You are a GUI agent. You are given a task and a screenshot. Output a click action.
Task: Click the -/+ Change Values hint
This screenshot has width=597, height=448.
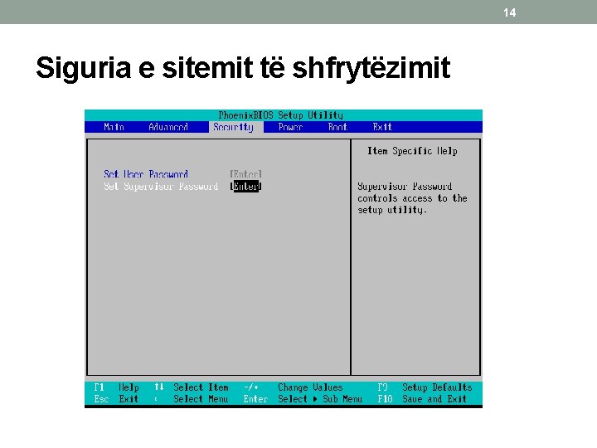294,387
